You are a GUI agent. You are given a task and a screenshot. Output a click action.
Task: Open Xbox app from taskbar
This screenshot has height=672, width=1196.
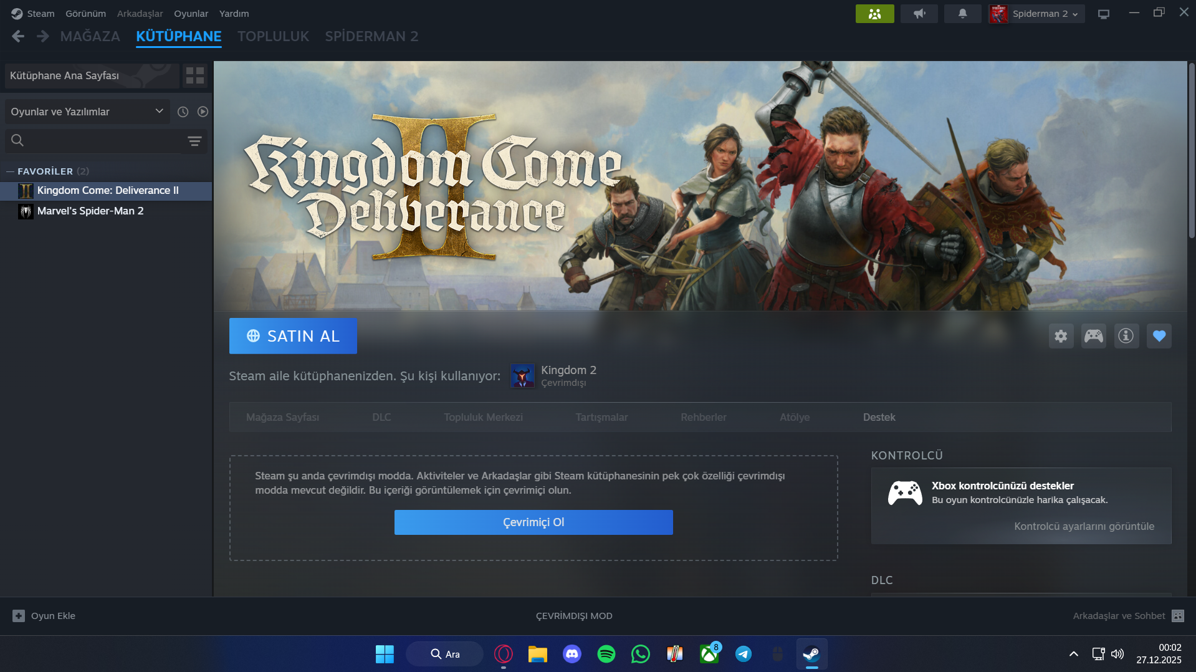pyautogui.click(x=709, y=654)
